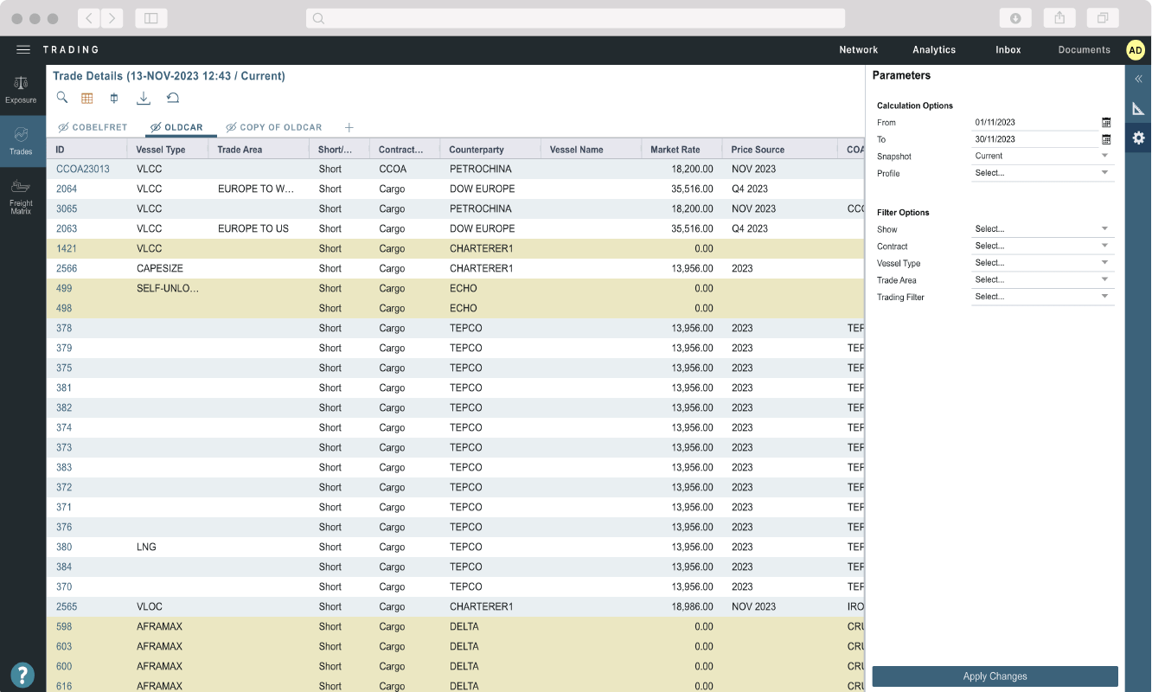Switch to the COBELFRET tab
Image resolution: width=1152 pixels, height=692 pixels.
click(99, 128)
